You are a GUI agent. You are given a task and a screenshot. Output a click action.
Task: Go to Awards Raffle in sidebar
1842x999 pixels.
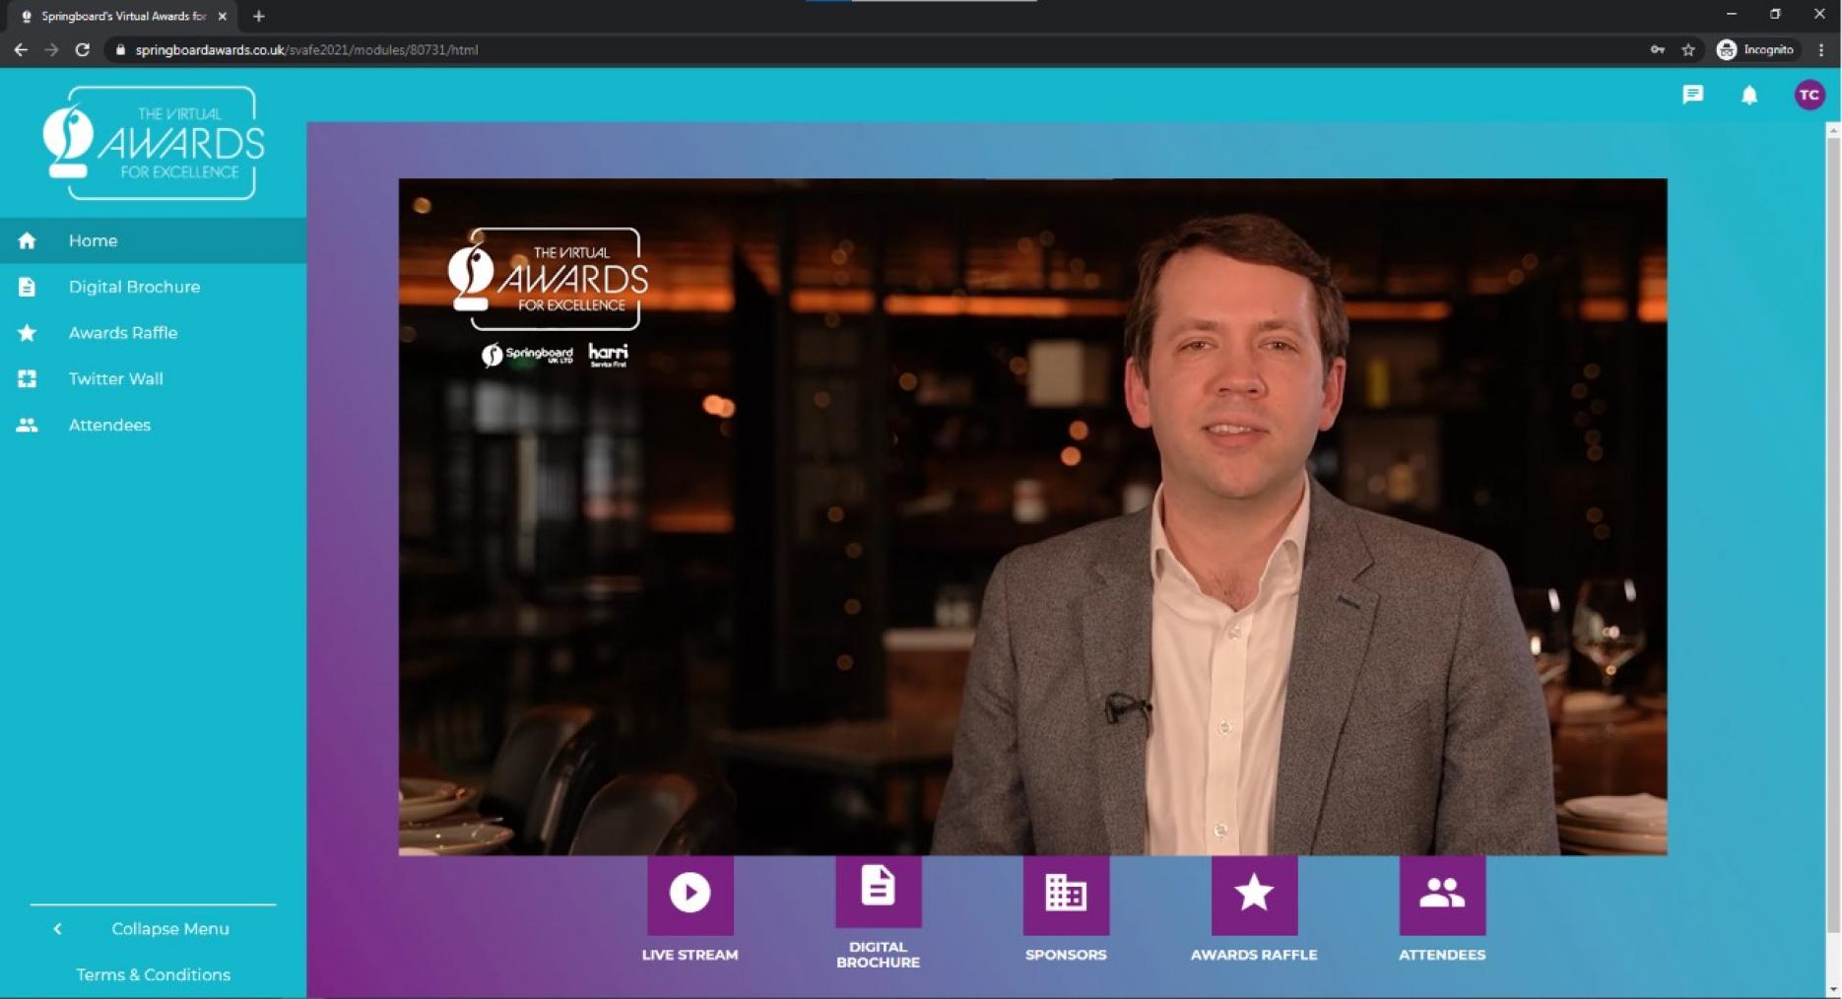click(153, 333)
